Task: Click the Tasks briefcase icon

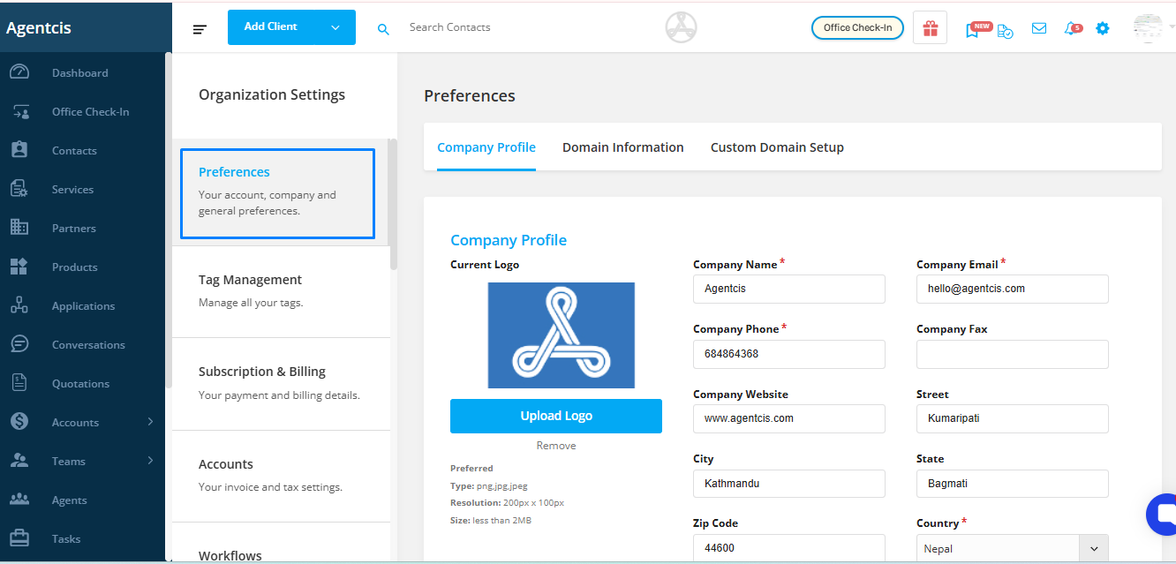Action: pos(19,538)
